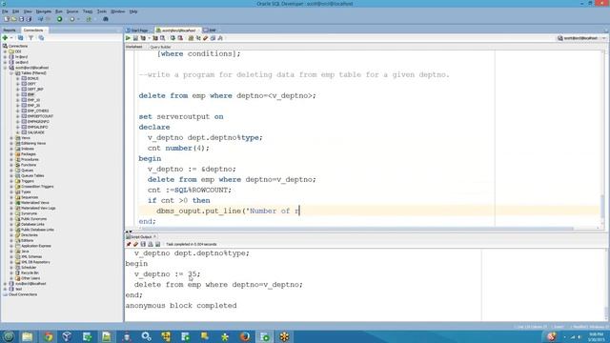The width and height of the screenshot is (610, 343).
Task: Select Packages in the connections tree
Action: [29, 154]
